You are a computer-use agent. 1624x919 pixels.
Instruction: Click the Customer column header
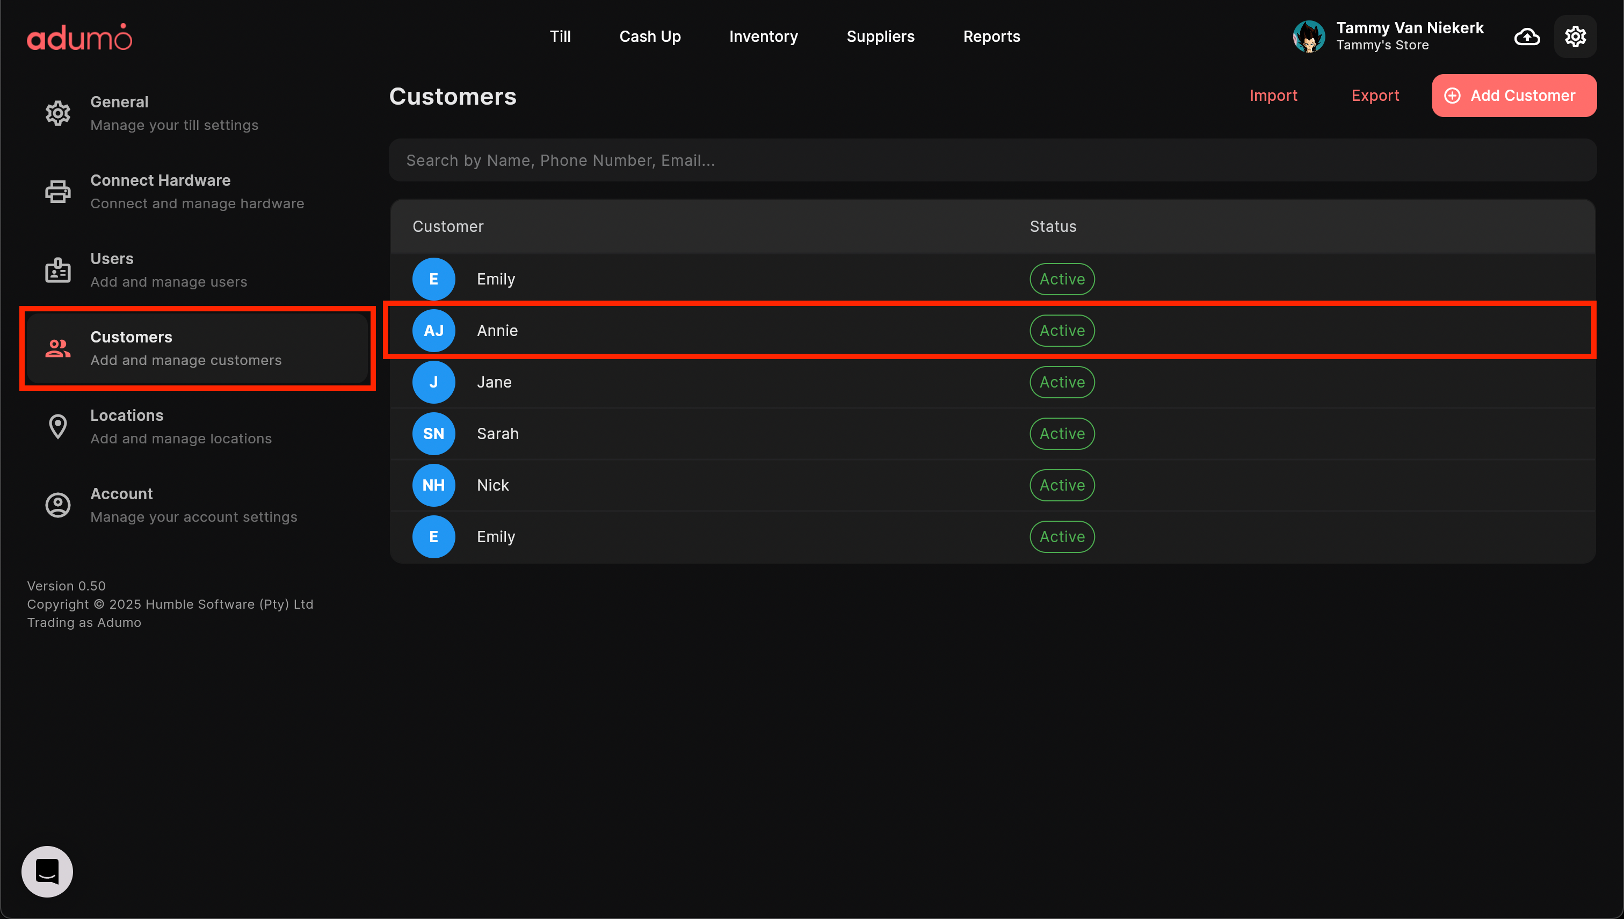(x=448, y=227)
